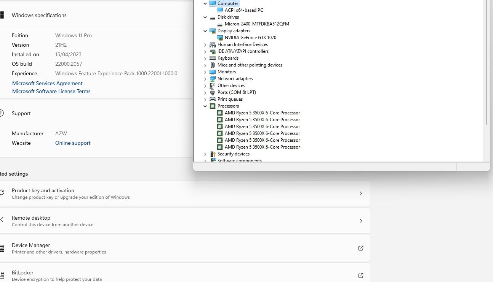The width and height of the screenshot is (493, 282).
Task: Open Product key and activation settings
Action: [185, 193]
